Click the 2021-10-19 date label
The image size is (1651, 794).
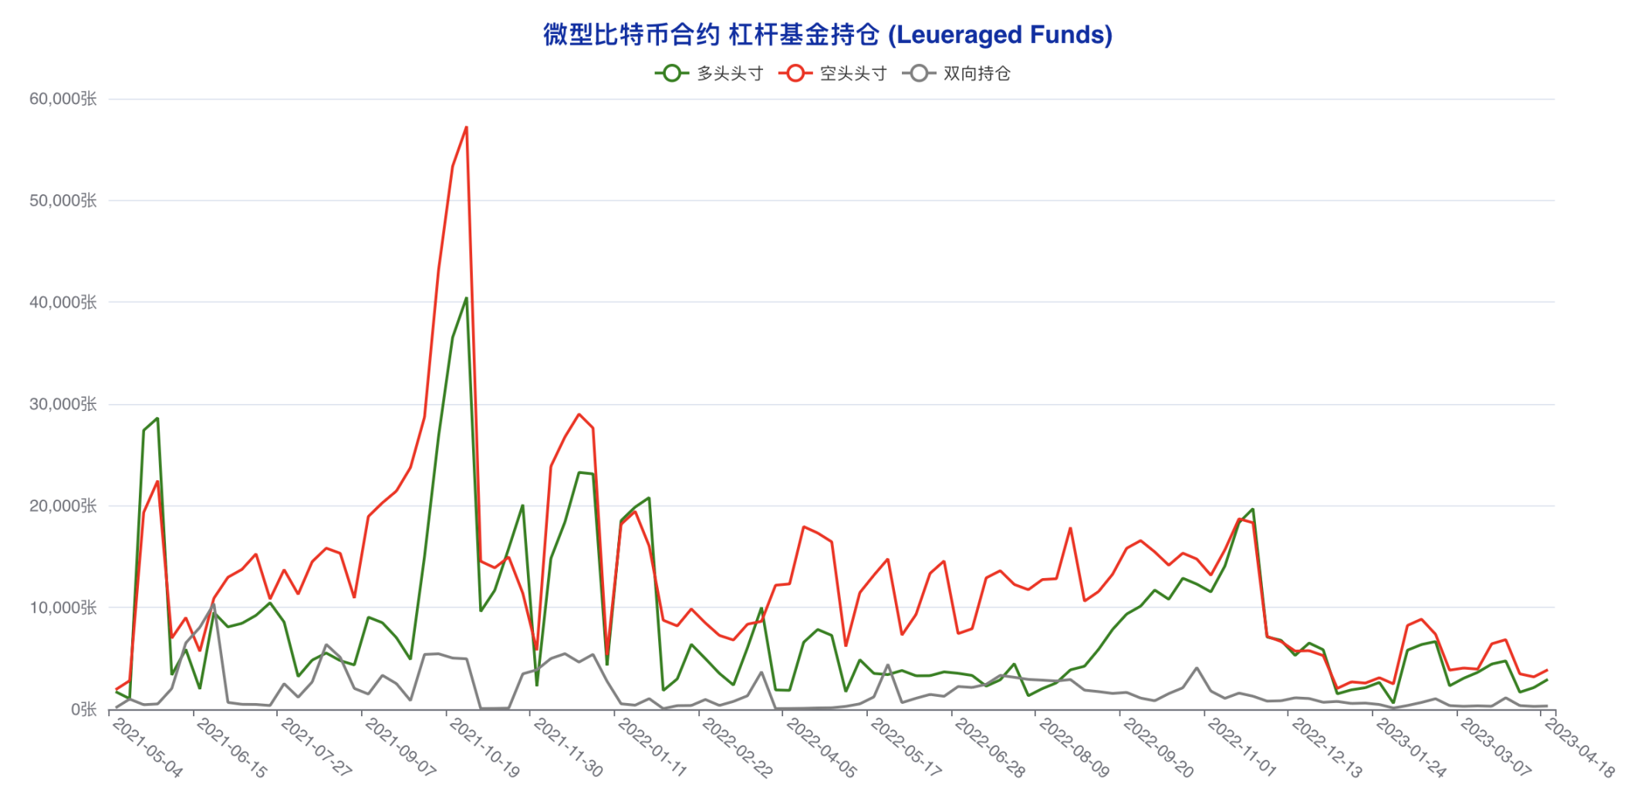click(484, 748)
